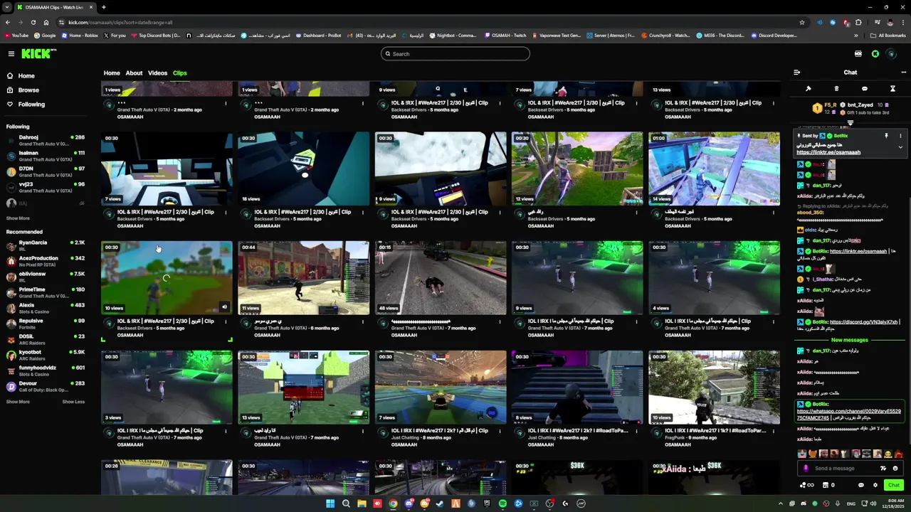Open the whatsapp.com channel link in chat
The image size is (911, 512).
pyautogui.click(x=848, y=415)
